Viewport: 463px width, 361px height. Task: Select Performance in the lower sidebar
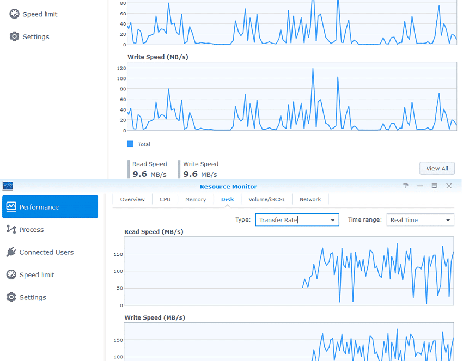pos(50,206)
